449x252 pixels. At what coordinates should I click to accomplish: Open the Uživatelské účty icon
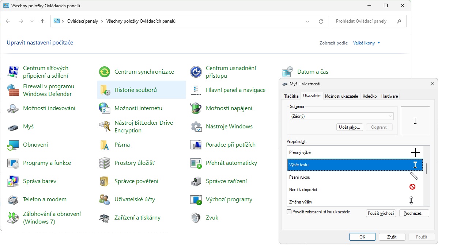point(105,199)
